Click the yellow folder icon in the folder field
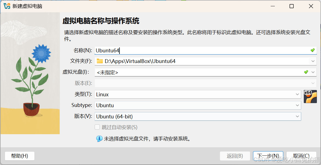This screenshot has width=321, height=165. 100,61
